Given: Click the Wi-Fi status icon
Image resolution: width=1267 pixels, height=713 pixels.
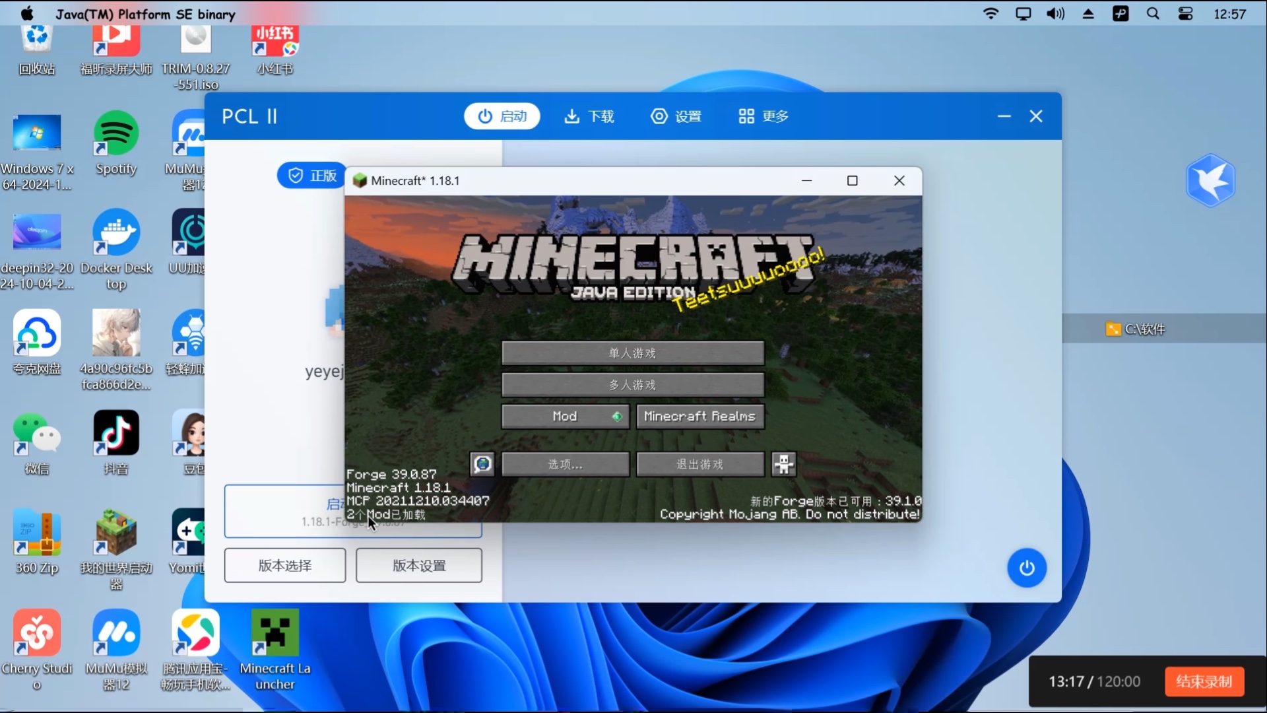Looking at the screenshot, I should [x=991, y=14].
